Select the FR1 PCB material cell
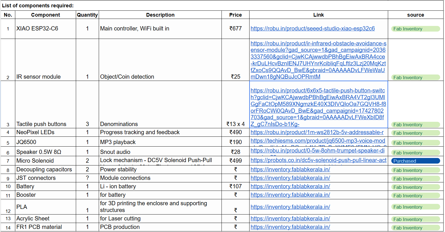The height and width of the screenshot is (232, 445). pos(46,227)
